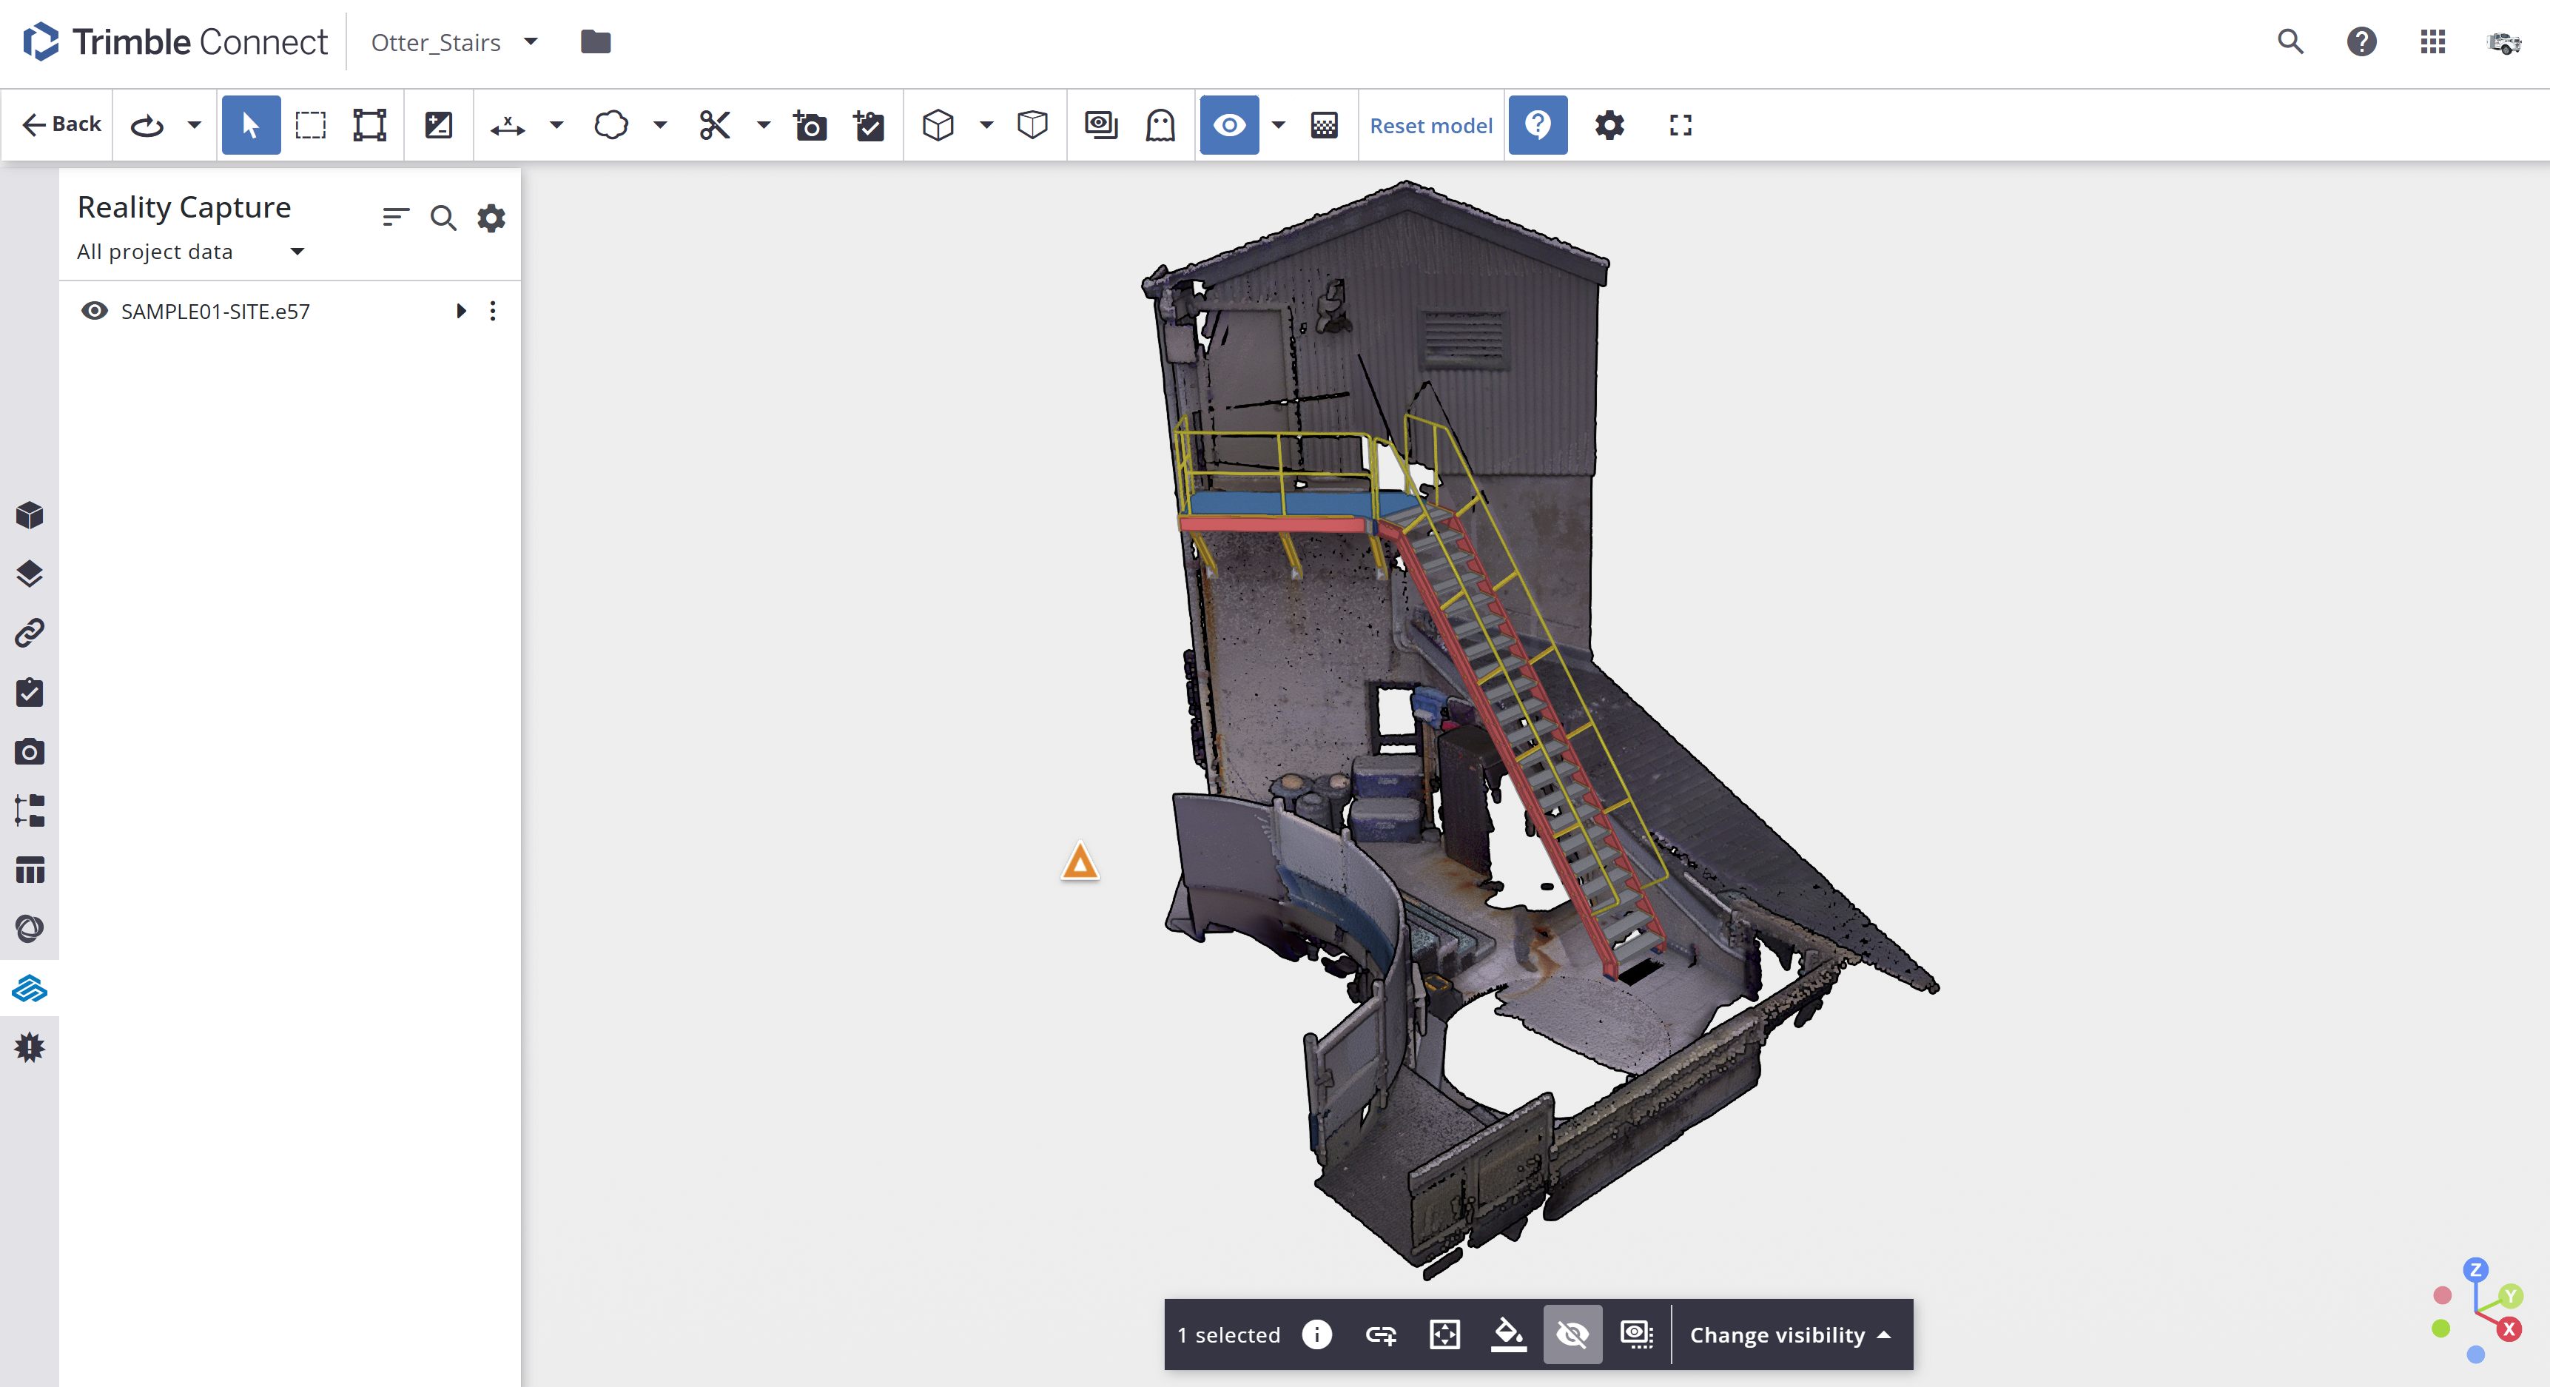Toggle visibility of SAMPLE01-SITE.e57
Image resolution: width=2550 pixels, height=1387 pixels.
pos(94,311)
